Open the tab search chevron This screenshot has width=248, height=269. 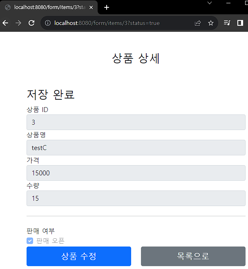click(210, 3)
